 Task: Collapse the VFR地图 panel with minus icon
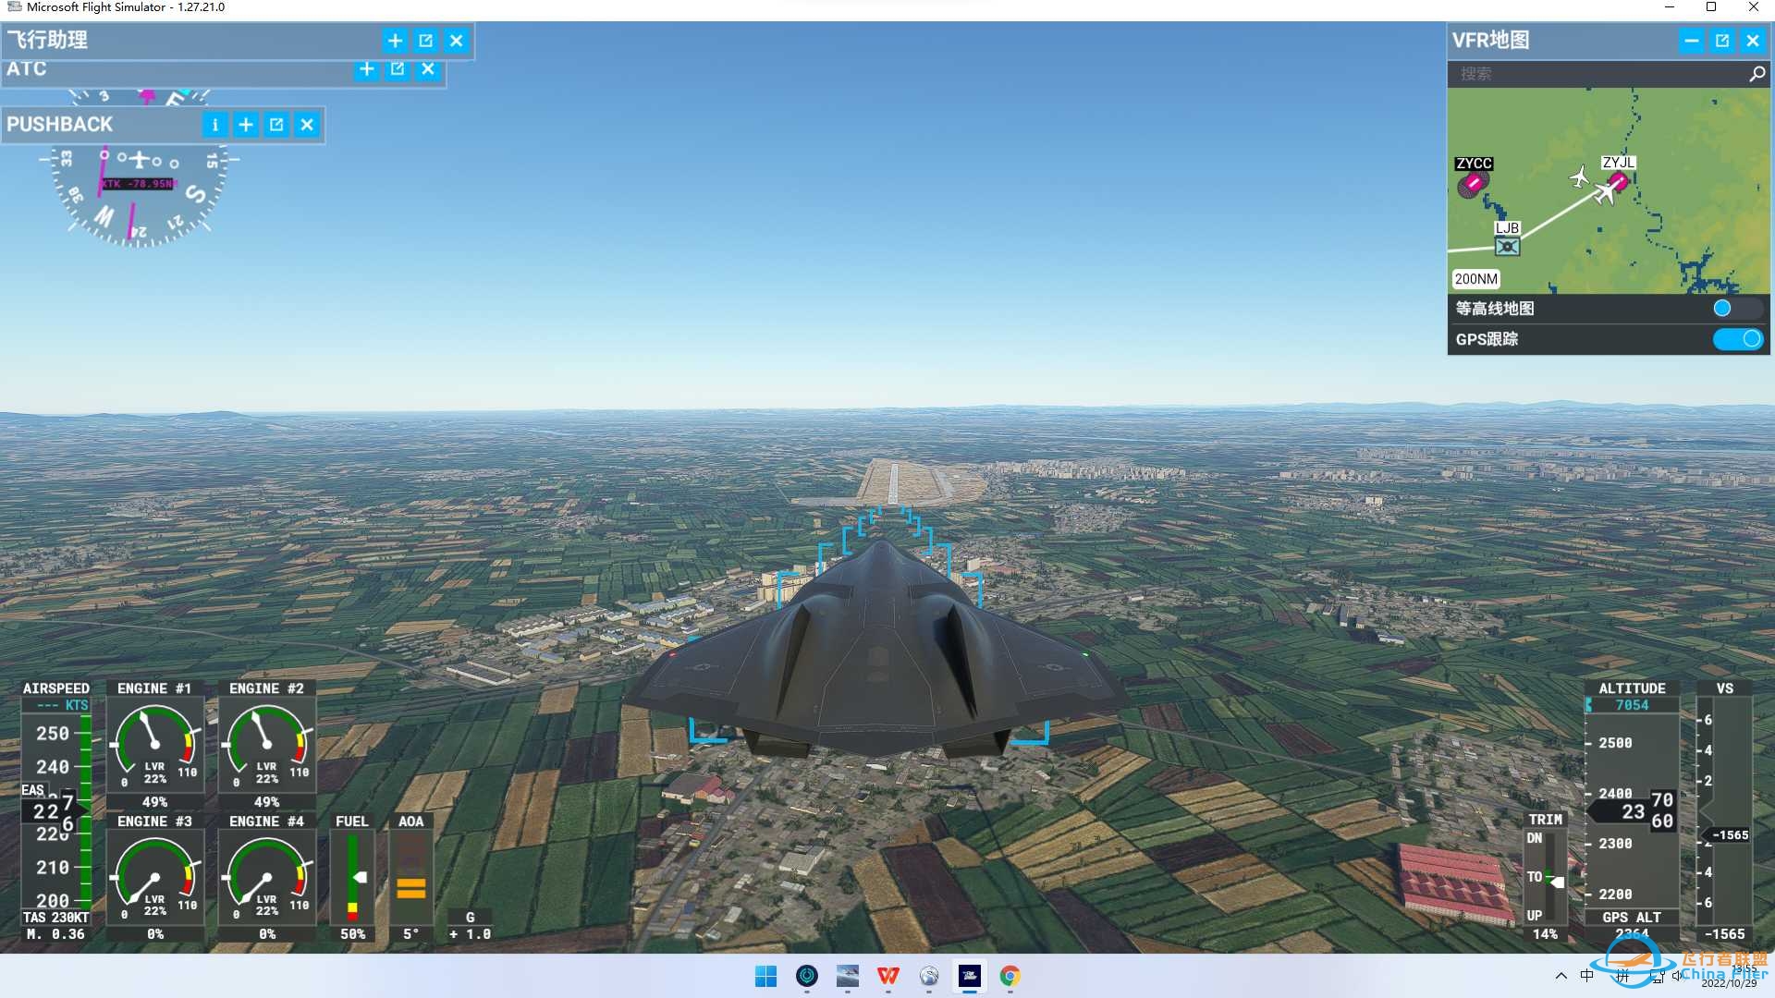pyautogui.click(x=1691, y=41)
